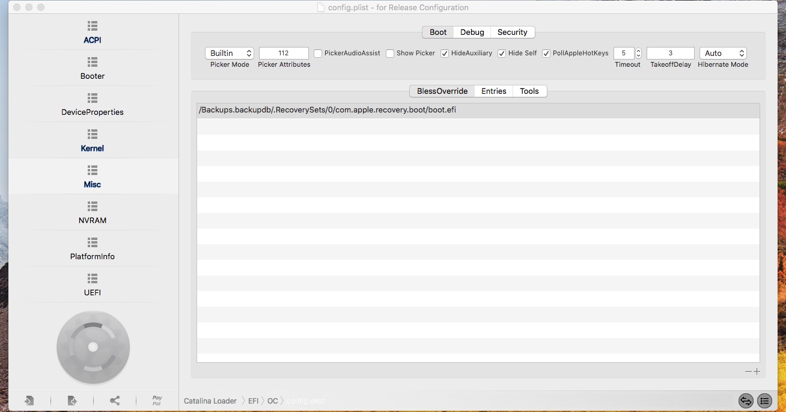Select the BlessOverride tab
Image resolution: width=786 pixels, height=412 pixels.
(x=442, y=91)
